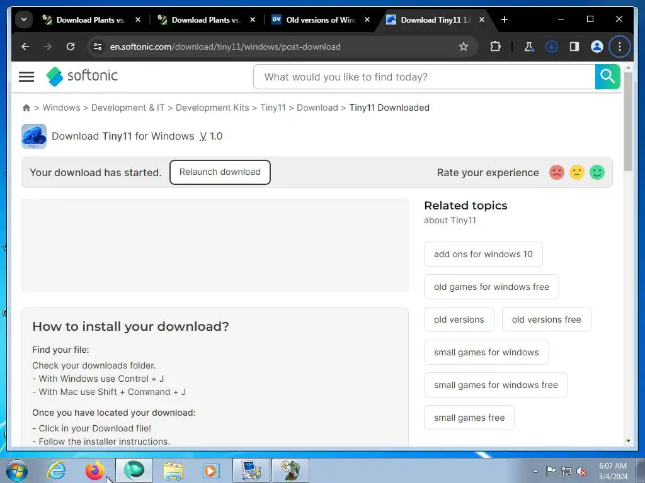This screenshot has width=645, height=483.
Task: Open Chrome Labs flask icon
Action: [529, 47]
